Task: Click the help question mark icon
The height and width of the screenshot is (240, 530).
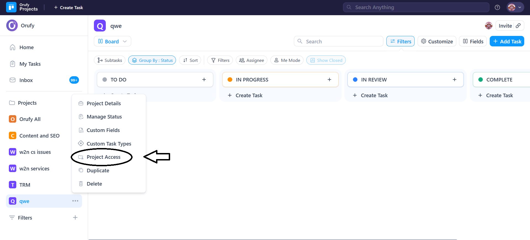Action: click(x=497, y=7)
